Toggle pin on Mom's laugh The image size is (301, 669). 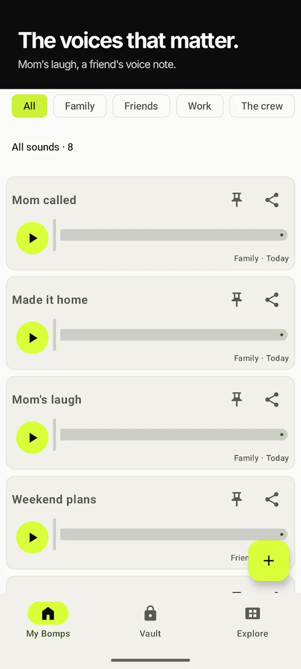[237, 400]
